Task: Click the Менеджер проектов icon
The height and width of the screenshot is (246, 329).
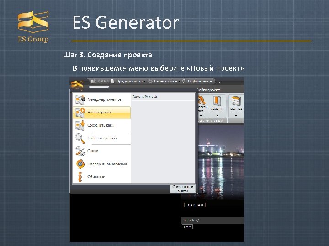Action: (80, 100)
